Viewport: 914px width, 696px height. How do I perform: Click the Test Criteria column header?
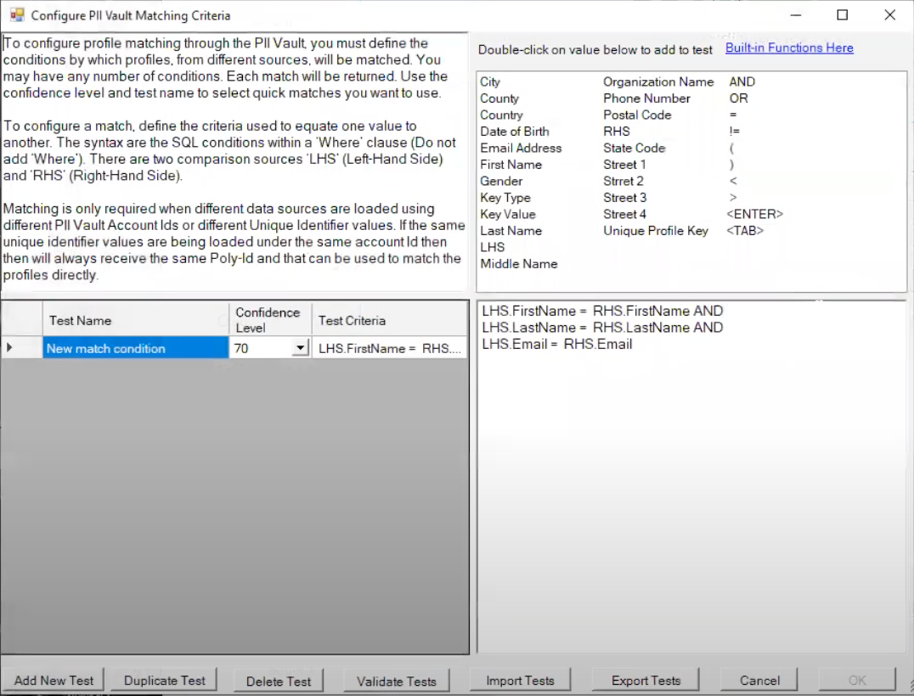tap(389, 320)
